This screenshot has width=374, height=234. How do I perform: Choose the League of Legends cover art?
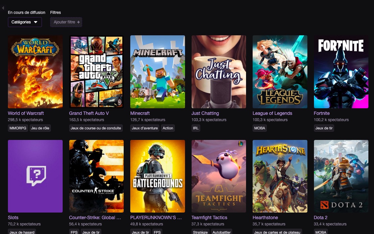pos(280,72)
